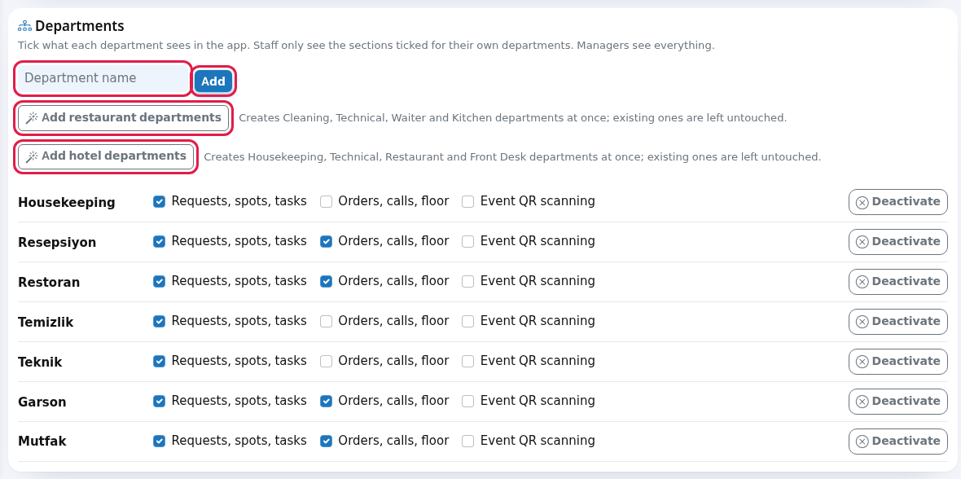The image size is (961, 479).
Task: Deactivate the Restoran department
Action: pyautogui.click(x=897, y=282)
